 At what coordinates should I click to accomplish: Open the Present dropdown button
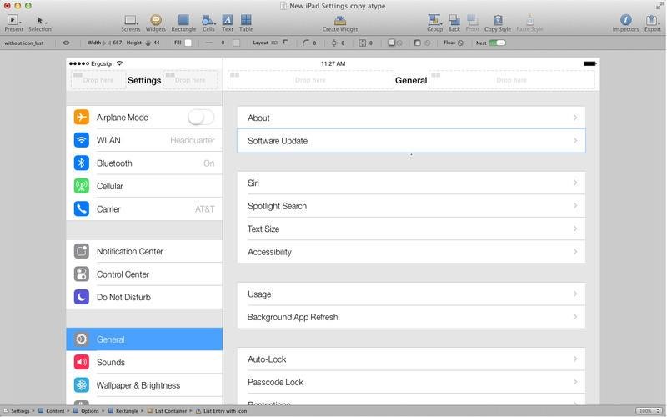point(13,19)
